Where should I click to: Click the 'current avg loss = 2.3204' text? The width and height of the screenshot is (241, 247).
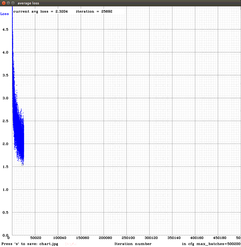[x=40, y=12]
